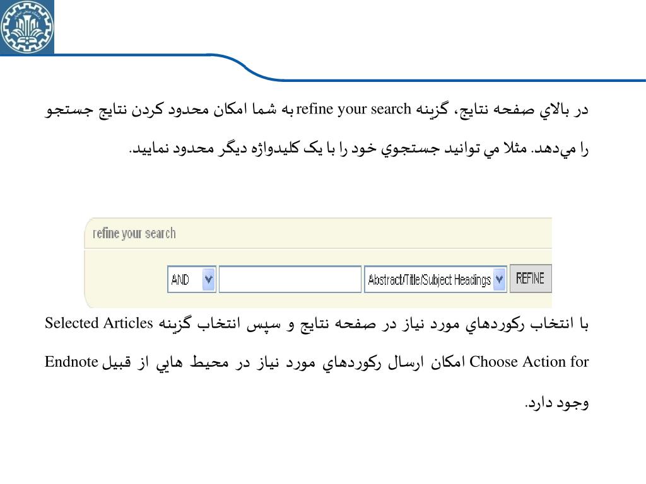This screenshot has height=484, width=646.
Task: Click the university gear logo icon
Action: tap(26, 27)
